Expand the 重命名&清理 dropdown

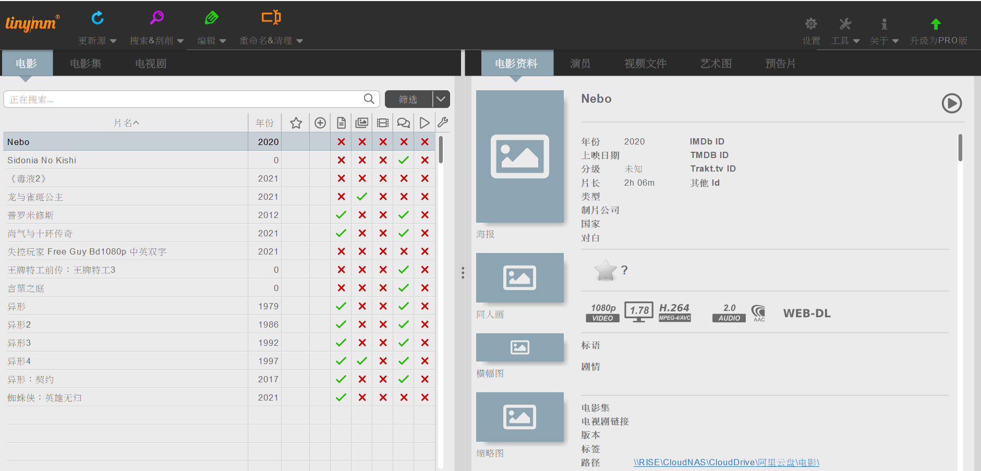click(x=301, y=41)
